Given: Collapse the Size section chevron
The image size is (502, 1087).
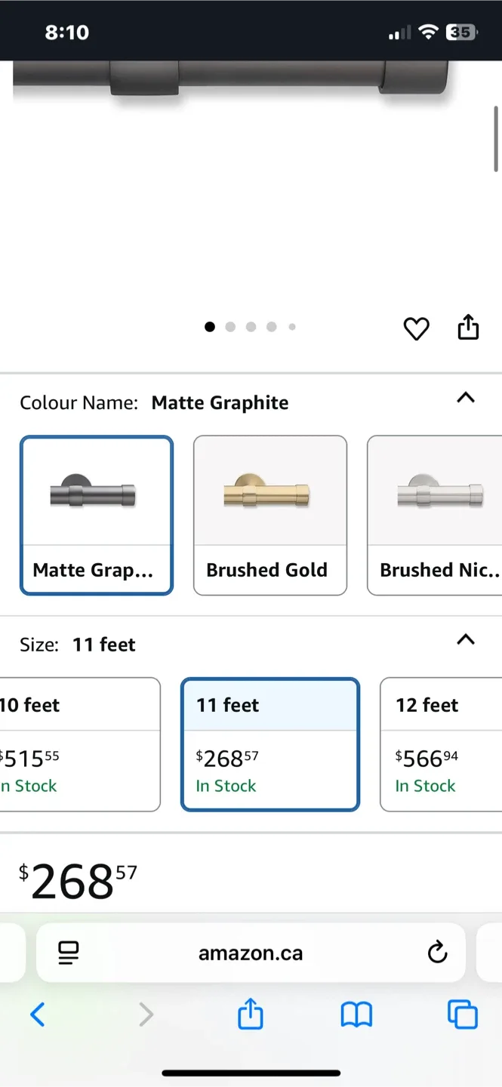Looking at the screenshot, I should point(466,640).
